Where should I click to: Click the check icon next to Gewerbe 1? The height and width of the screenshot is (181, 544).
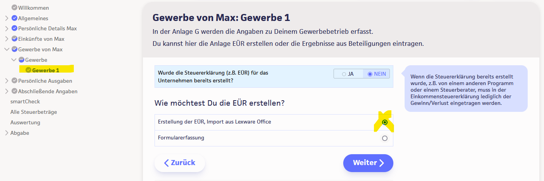[28, 70]
